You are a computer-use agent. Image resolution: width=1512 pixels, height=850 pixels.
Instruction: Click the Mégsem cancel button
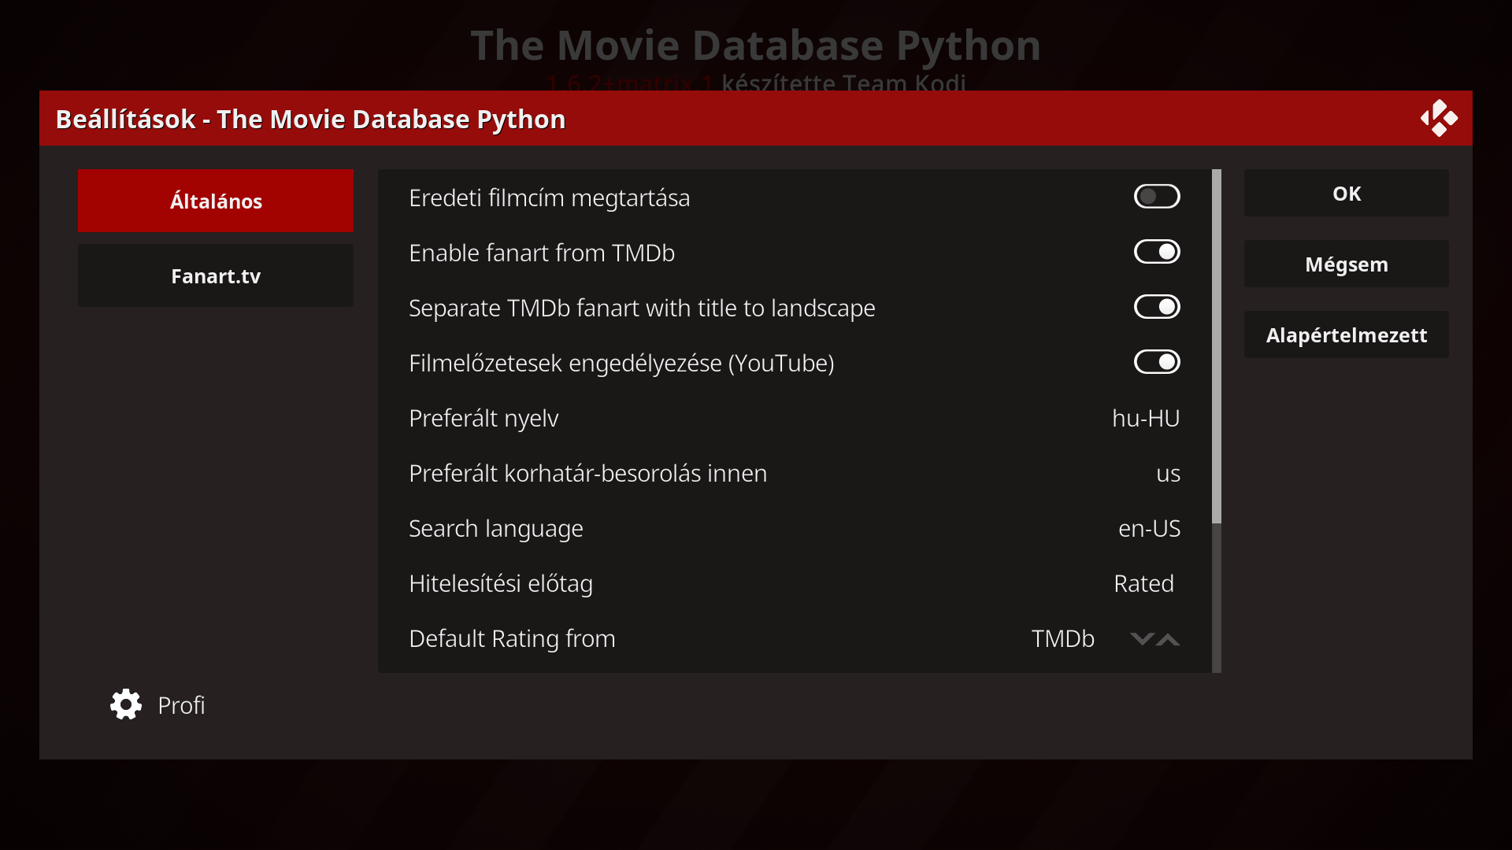(1346, 264)
